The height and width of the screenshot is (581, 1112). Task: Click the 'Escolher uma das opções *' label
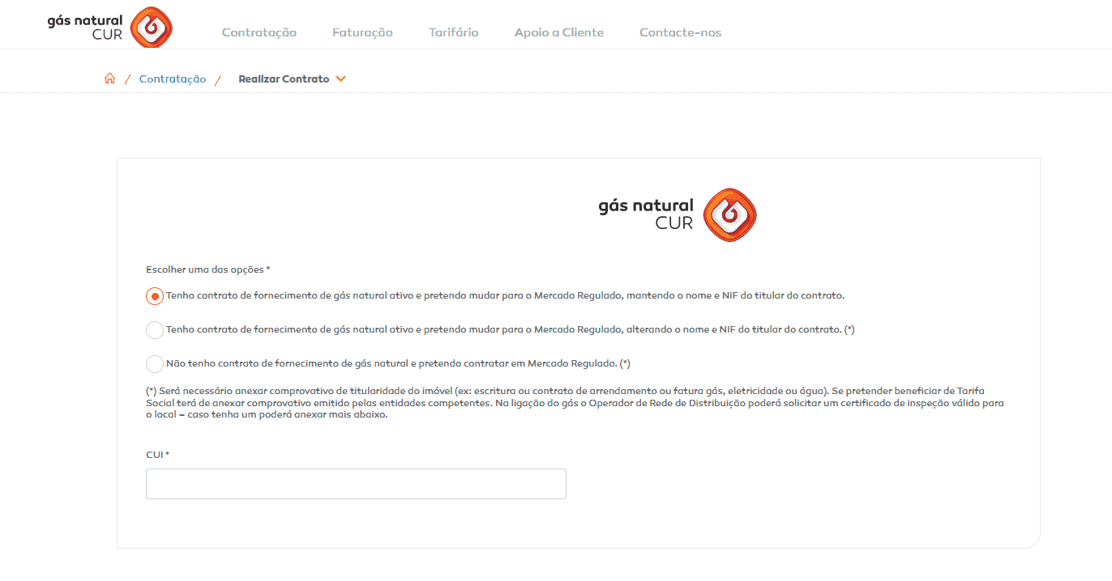pyautogui.click(x=208, y=269)
